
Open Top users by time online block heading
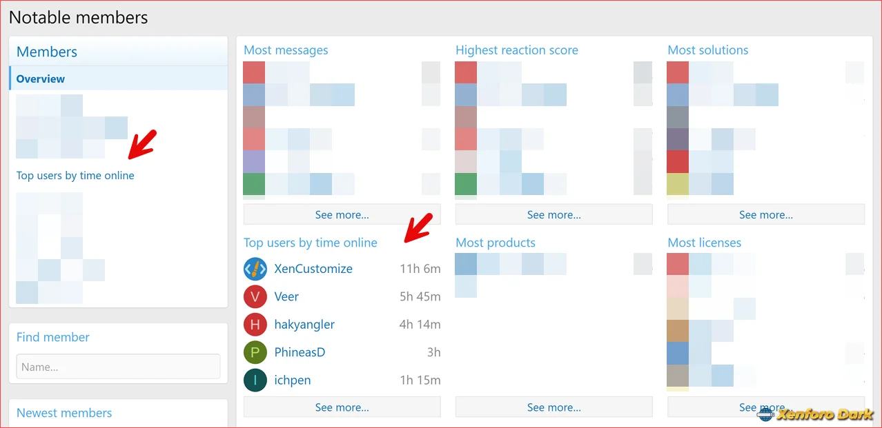[311, 243]
